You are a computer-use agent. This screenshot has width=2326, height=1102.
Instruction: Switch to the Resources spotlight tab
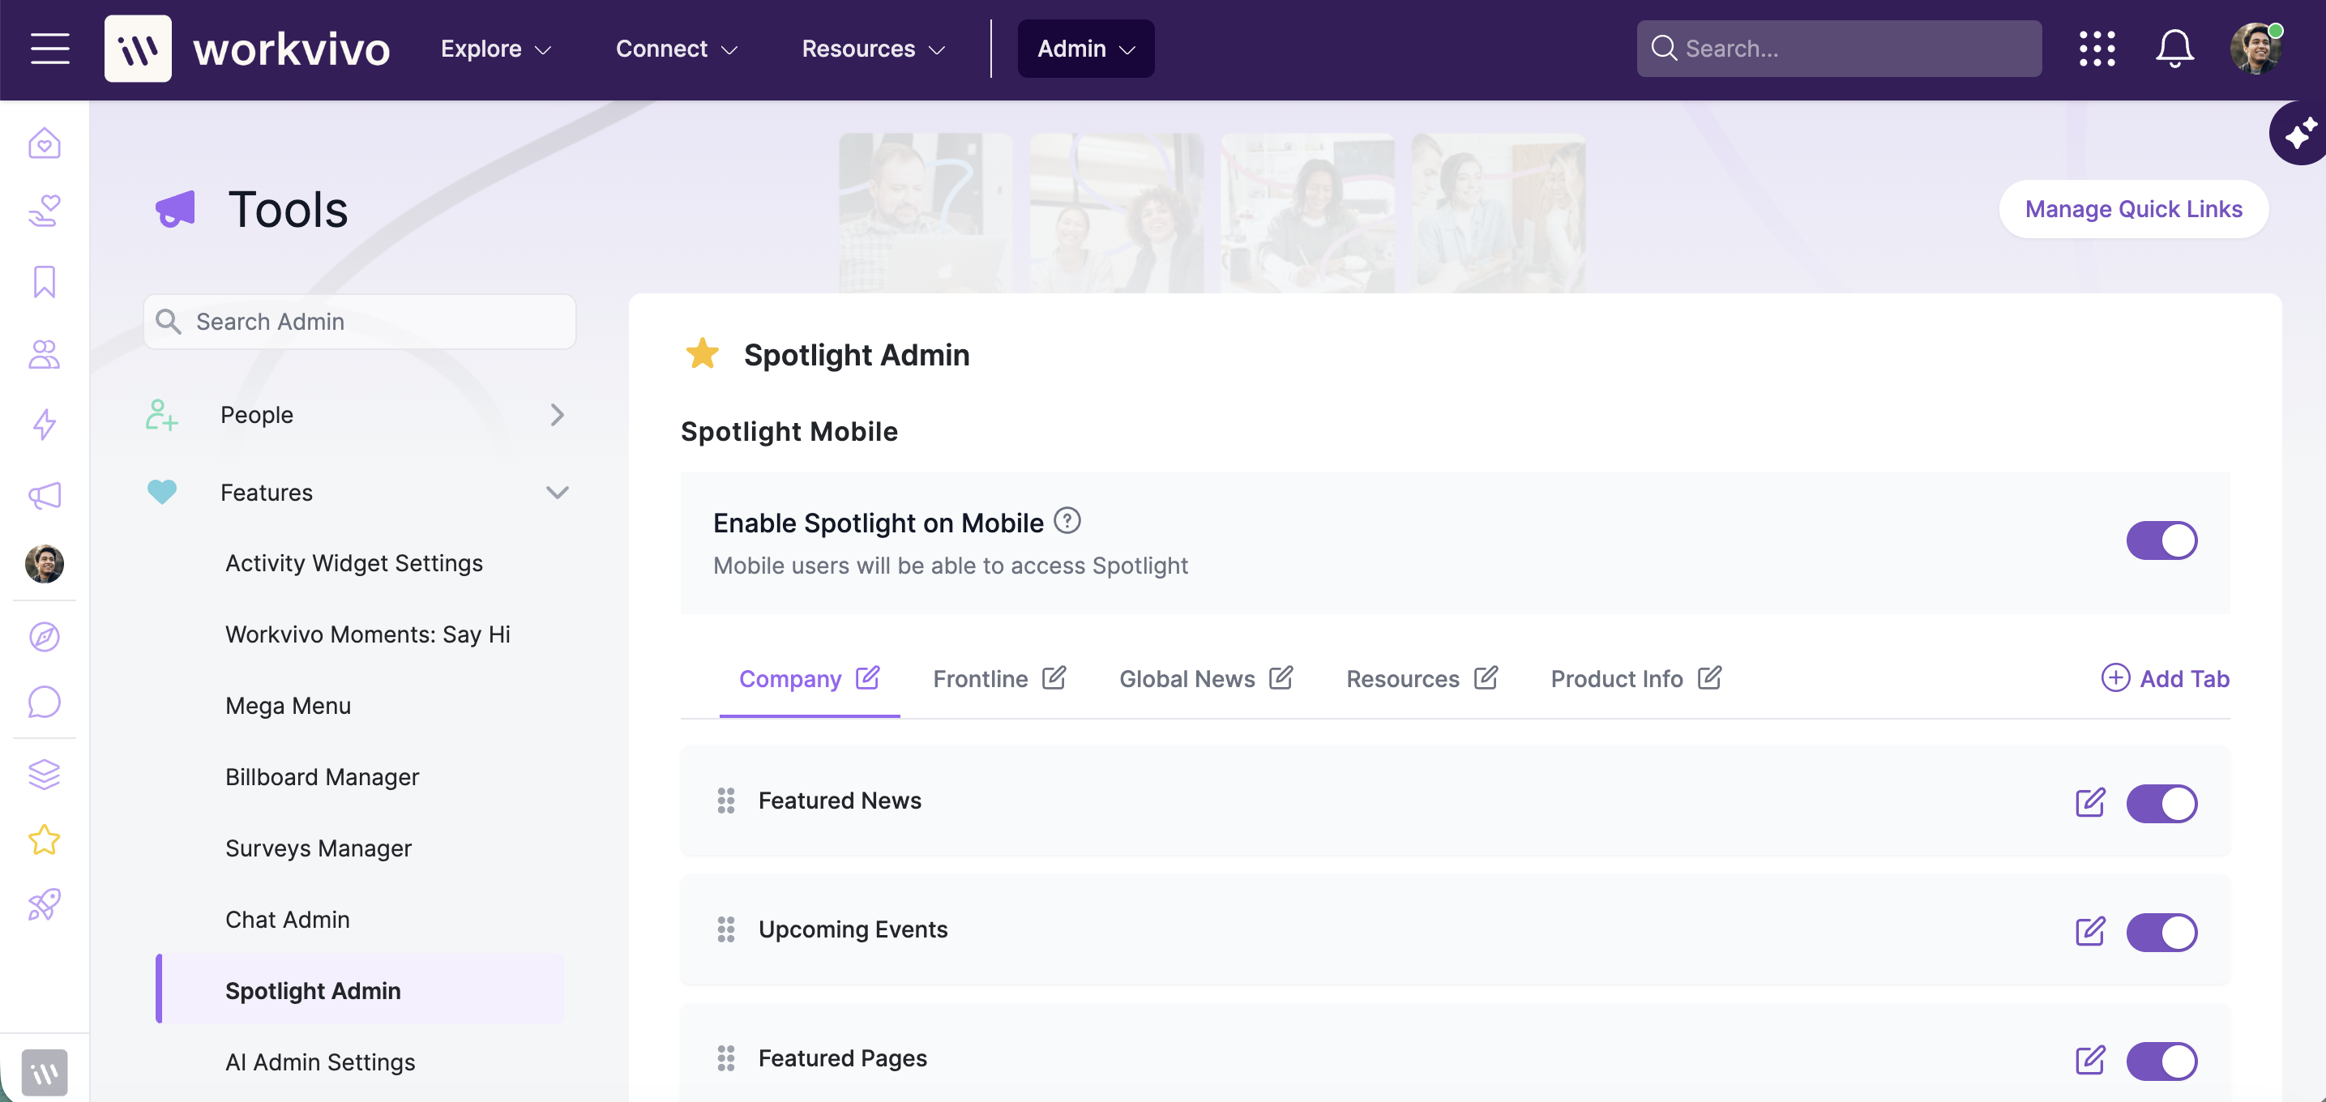[1402, 679]
